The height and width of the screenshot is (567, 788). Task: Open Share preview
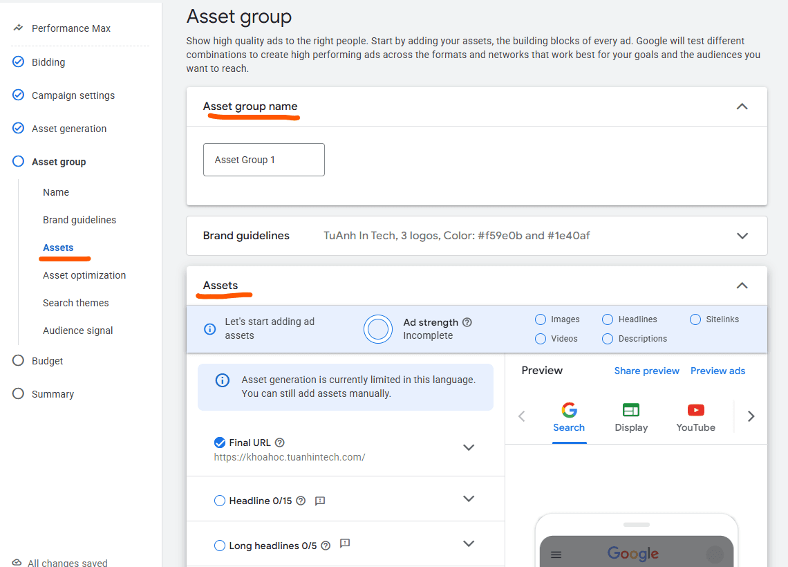[x=646, y=371]
